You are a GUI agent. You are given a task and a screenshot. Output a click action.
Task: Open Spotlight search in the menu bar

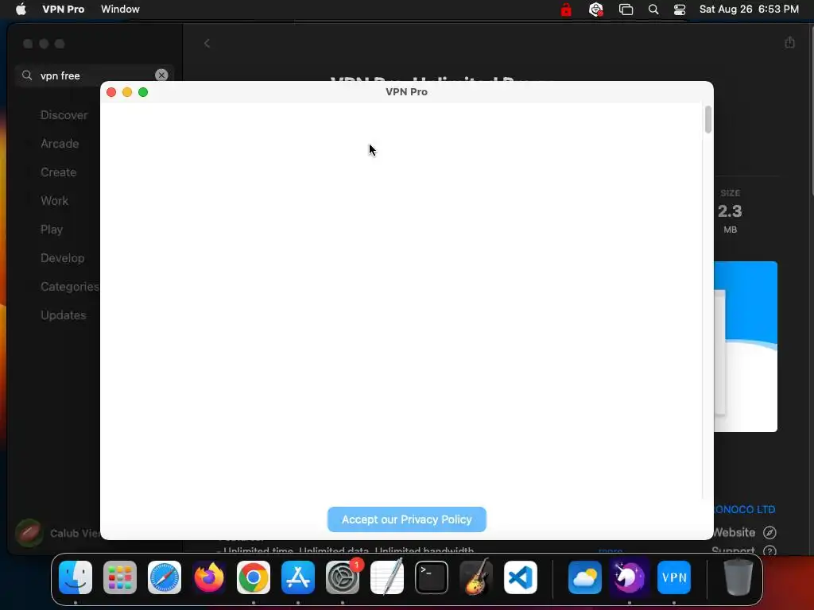tap(653, 10)
